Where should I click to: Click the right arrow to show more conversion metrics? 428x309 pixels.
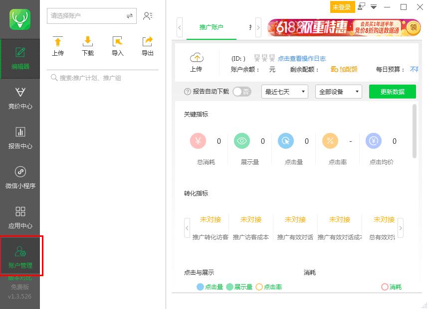pyautogui.click(x=401, y=228)
